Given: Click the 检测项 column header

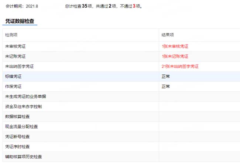Looking at the screenshot, I should coord(11,35).
